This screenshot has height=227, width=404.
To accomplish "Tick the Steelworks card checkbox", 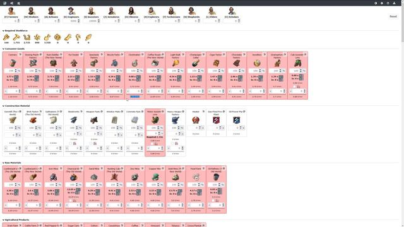I will [70, 143].
